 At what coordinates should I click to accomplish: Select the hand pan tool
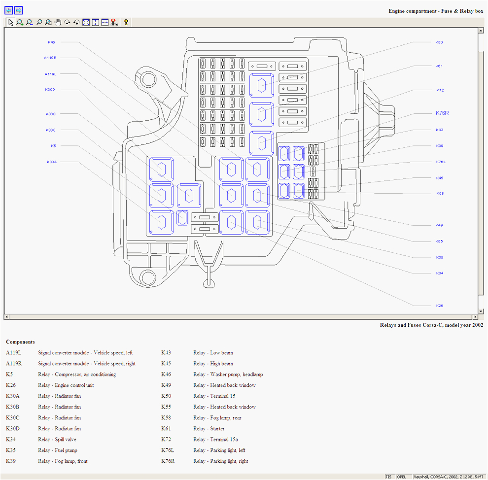(58, 22)
